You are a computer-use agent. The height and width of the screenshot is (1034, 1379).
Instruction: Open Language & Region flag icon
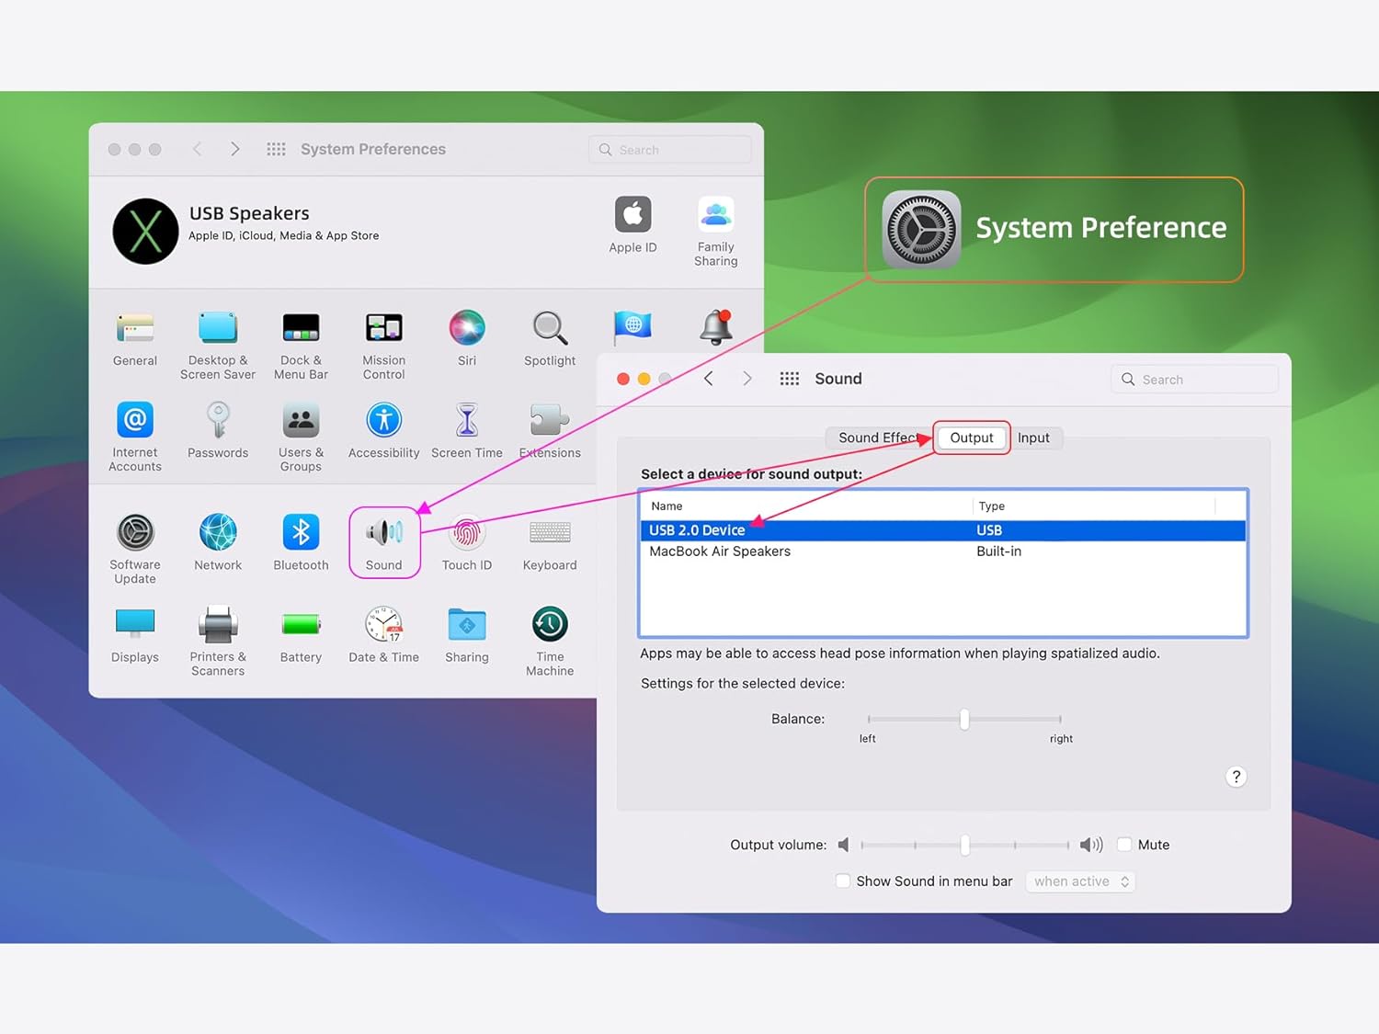tap(633, 327)
